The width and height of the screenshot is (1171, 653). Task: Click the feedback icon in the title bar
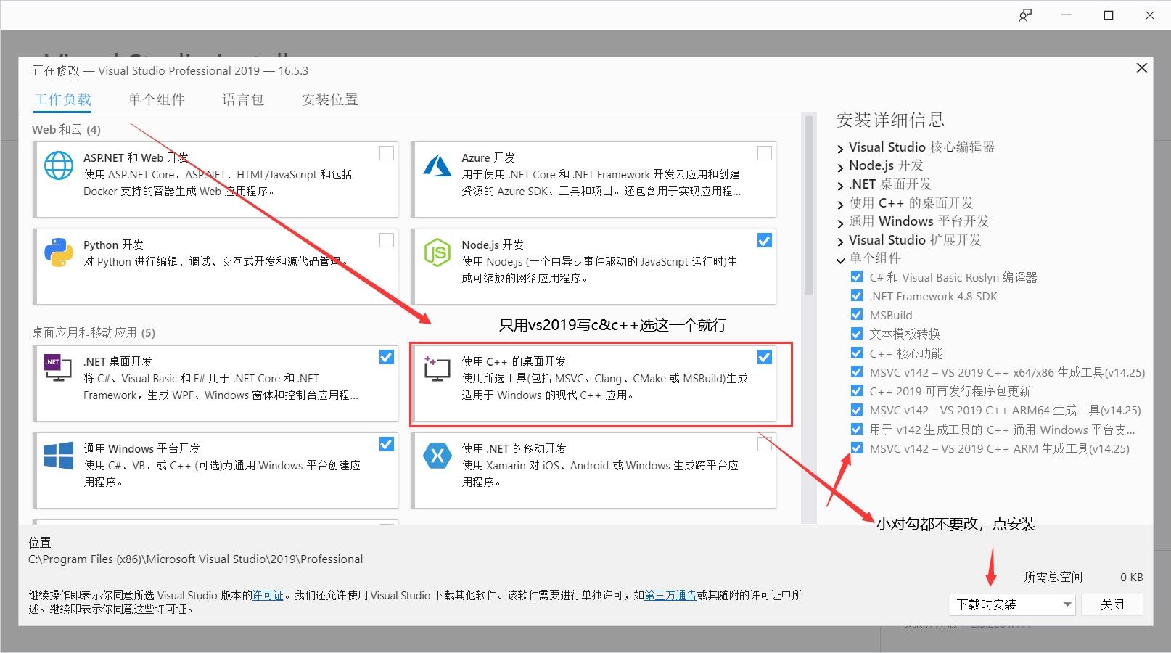[1025, 15]
